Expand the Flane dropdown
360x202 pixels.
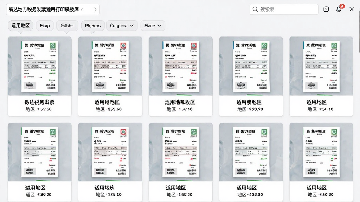(153, 25)
